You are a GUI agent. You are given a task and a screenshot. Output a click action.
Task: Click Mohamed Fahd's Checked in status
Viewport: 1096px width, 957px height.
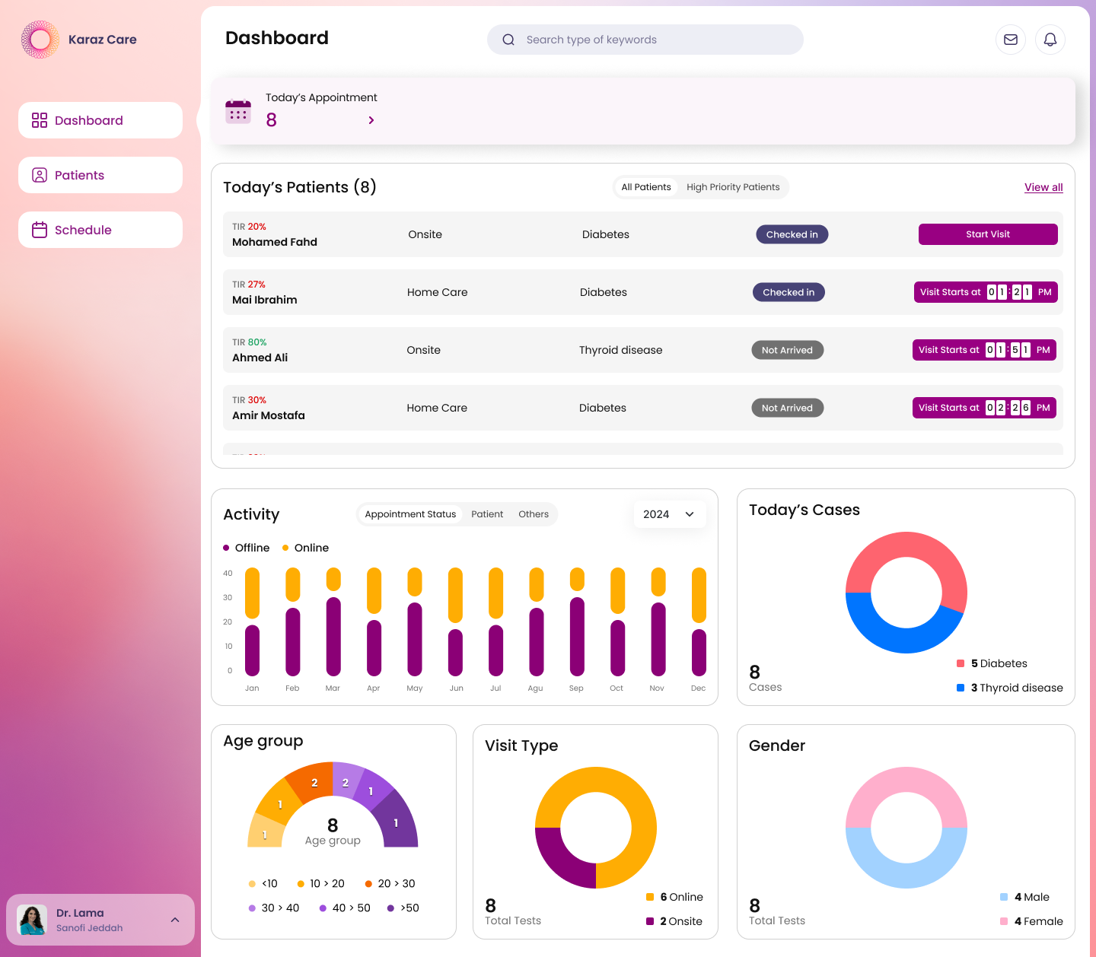(792, 234)
